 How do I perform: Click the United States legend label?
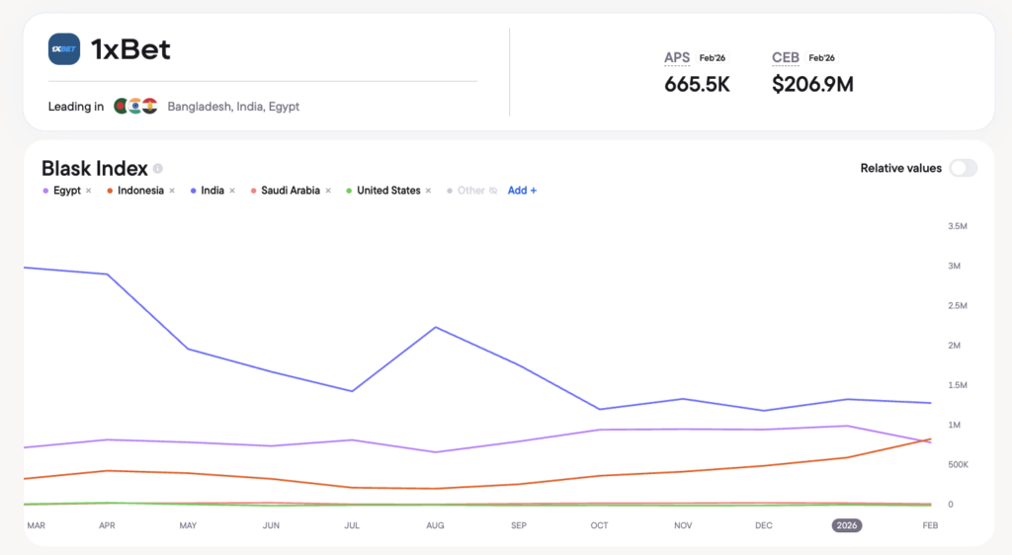coord(388,191)
